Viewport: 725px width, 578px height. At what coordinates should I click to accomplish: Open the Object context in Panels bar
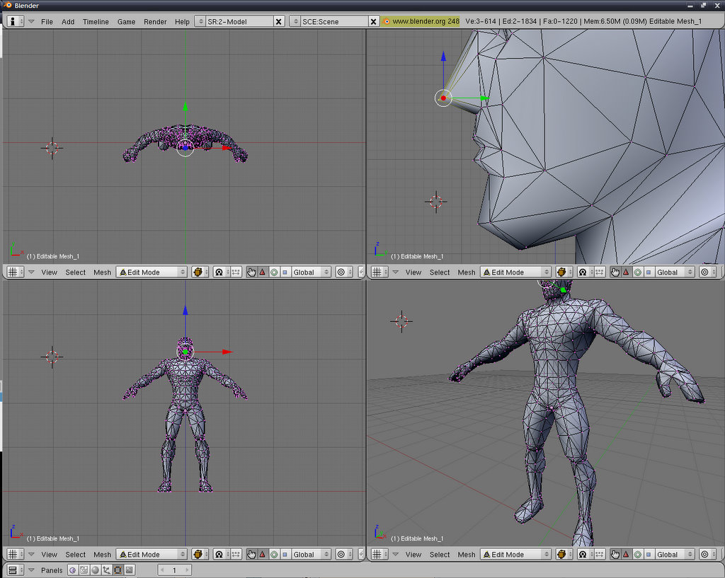tap(106, 570)
